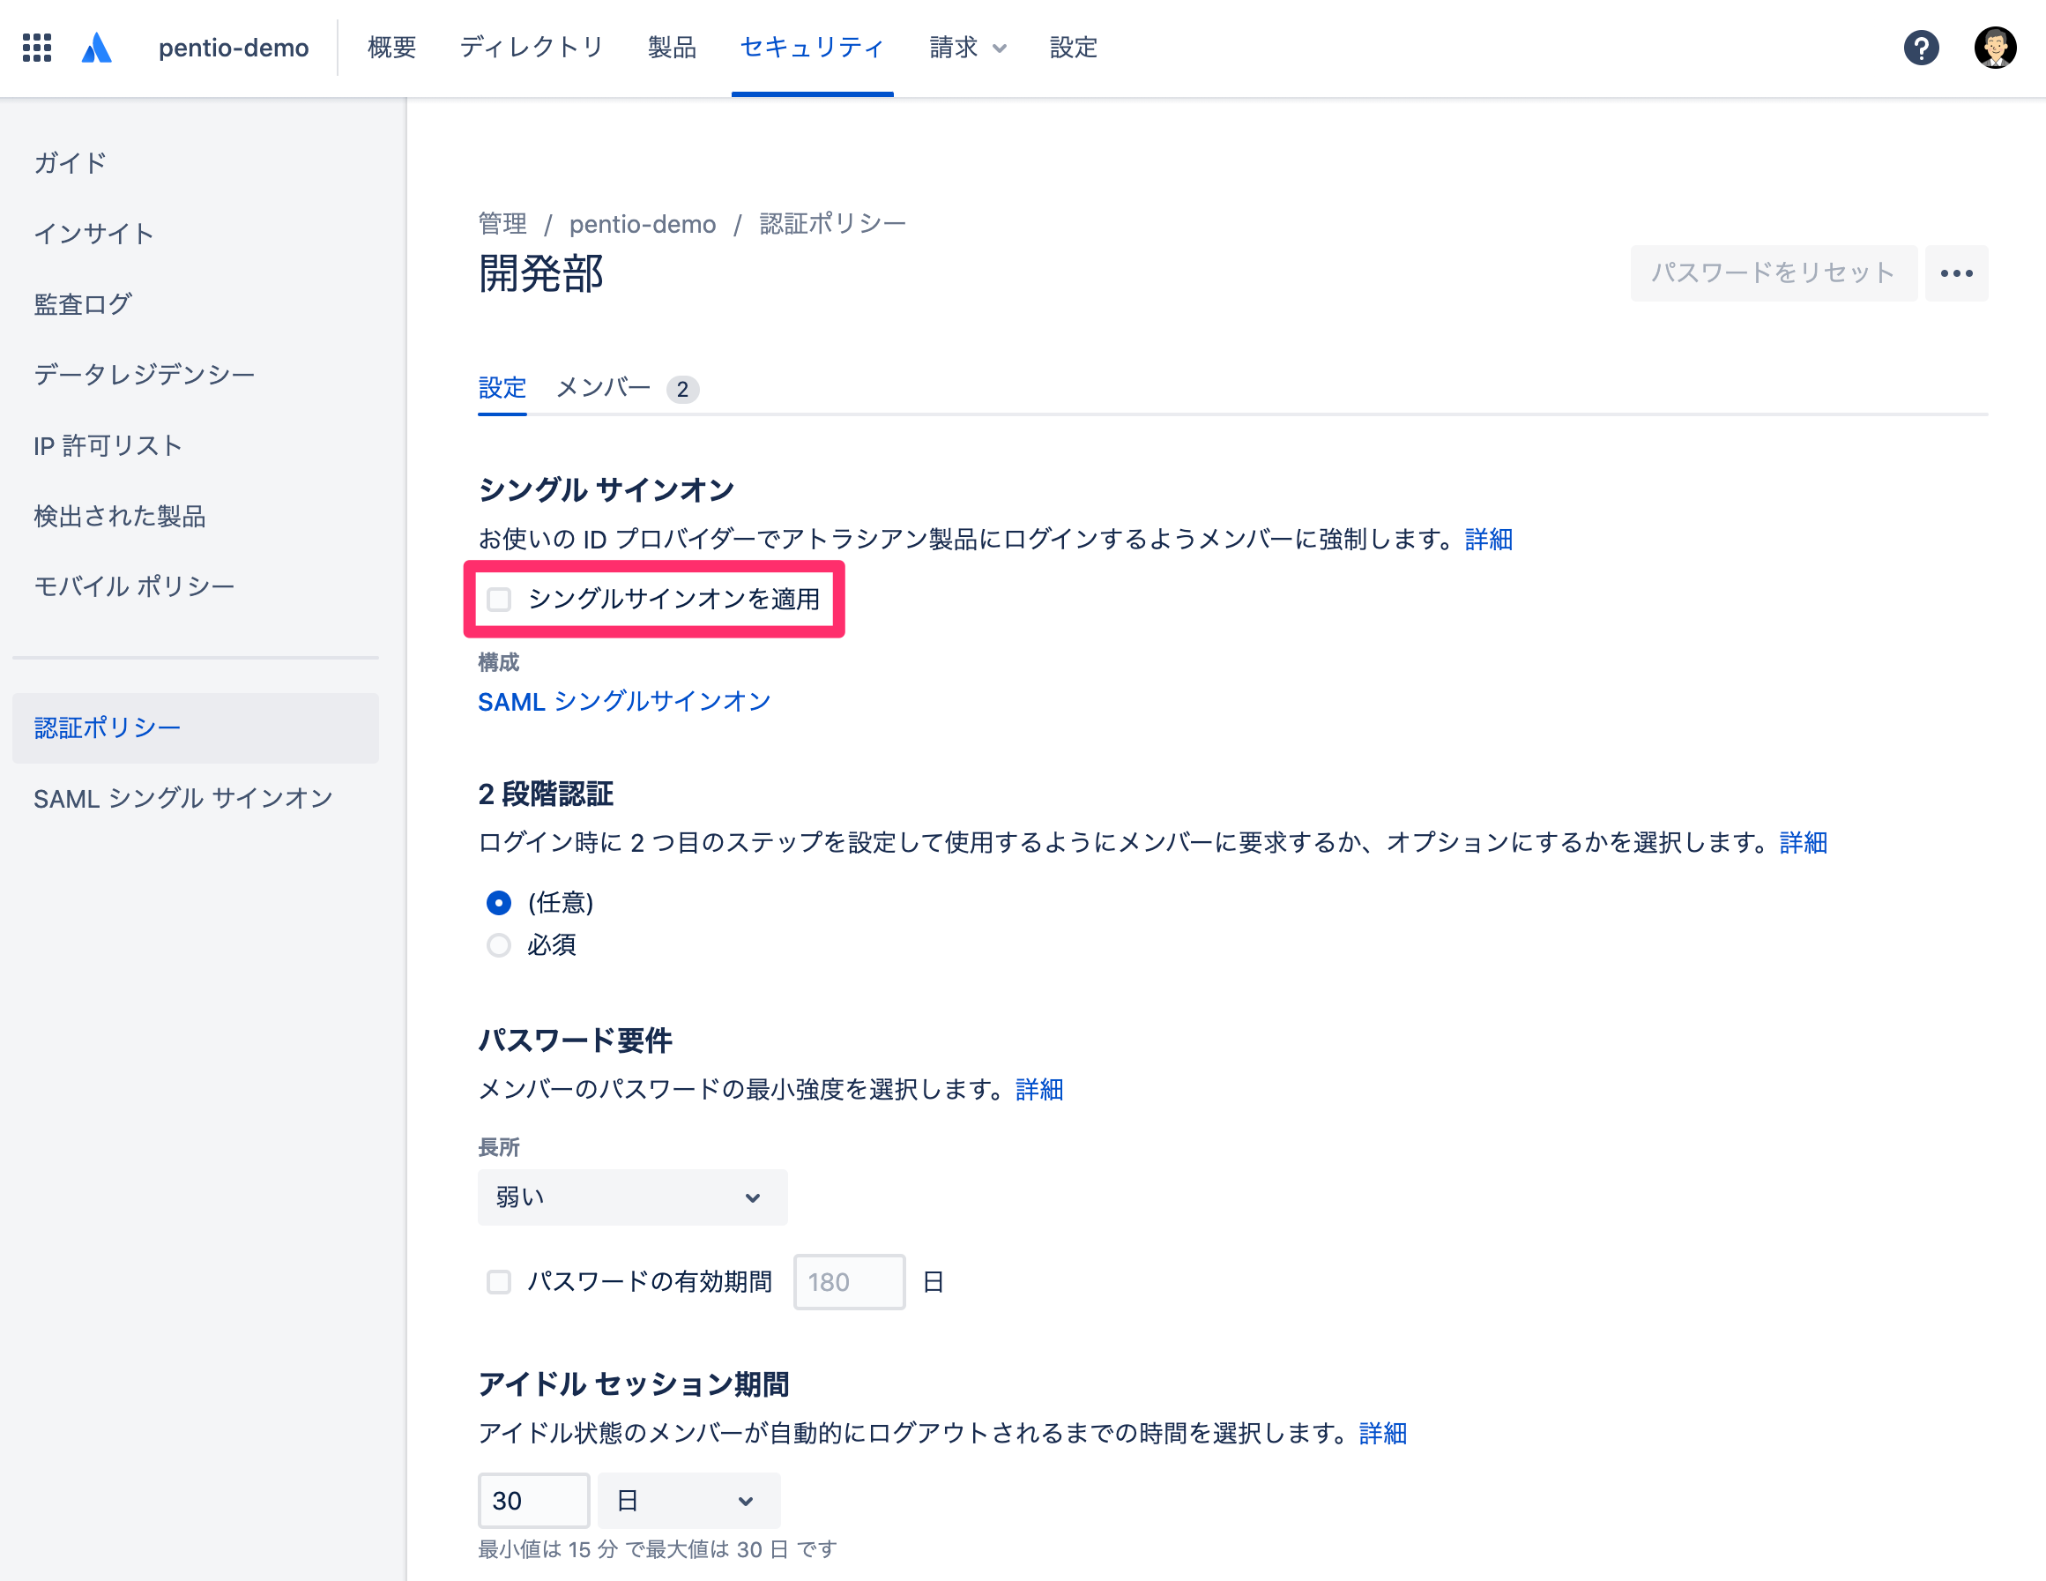Select the (任意) two-step option
Image resolution: width=2046 pixels, height=1581 pixels.
coord(498,903)
